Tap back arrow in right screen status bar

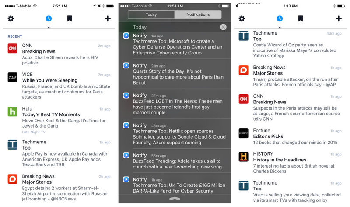pyautogui.click(x=237, y=6)
